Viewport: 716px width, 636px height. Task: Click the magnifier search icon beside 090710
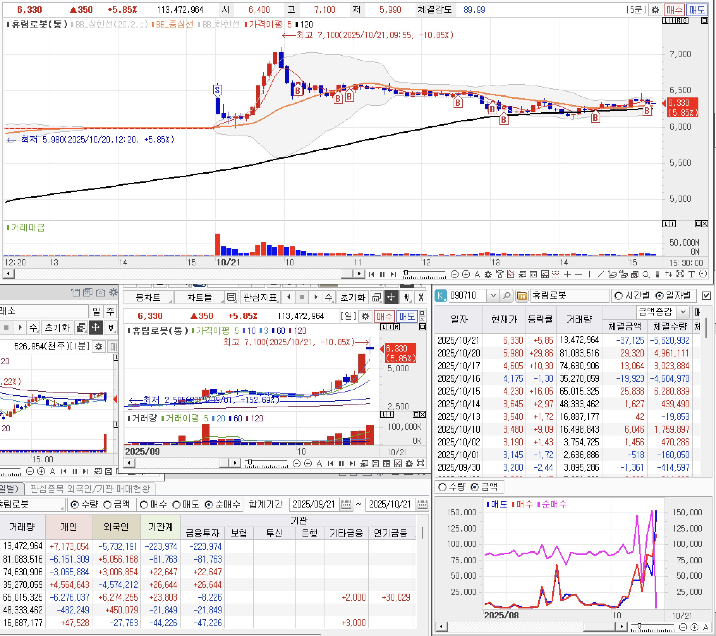506,296
